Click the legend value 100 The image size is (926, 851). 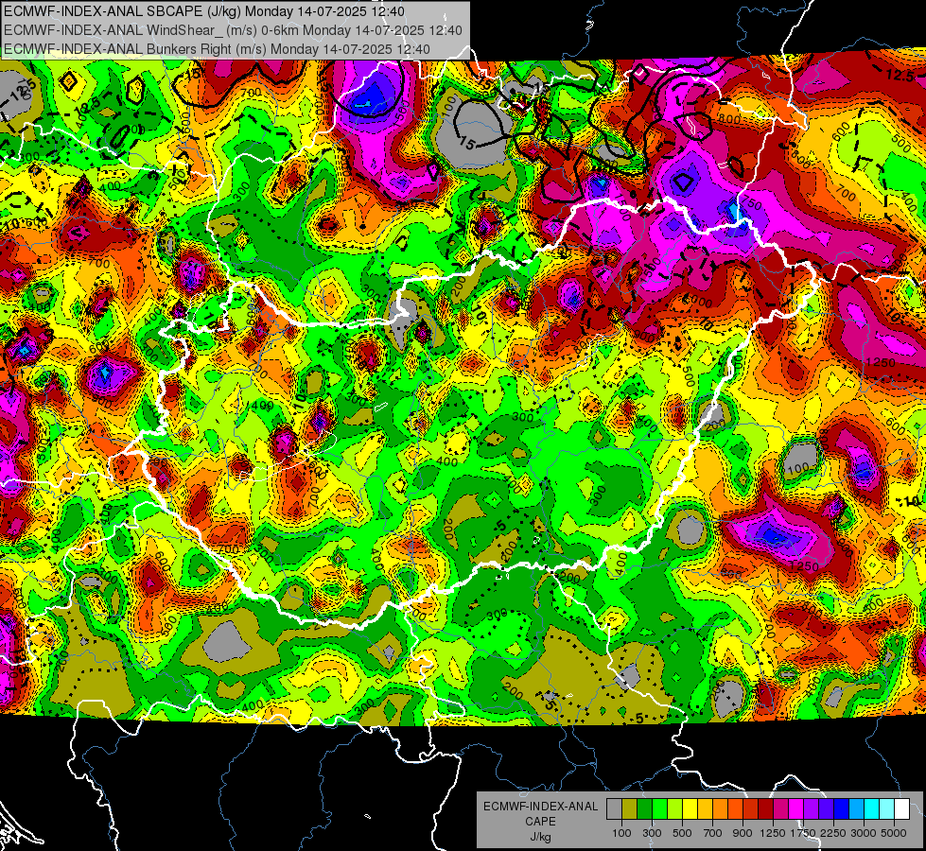pyautogui.click(x=621, y=833)
